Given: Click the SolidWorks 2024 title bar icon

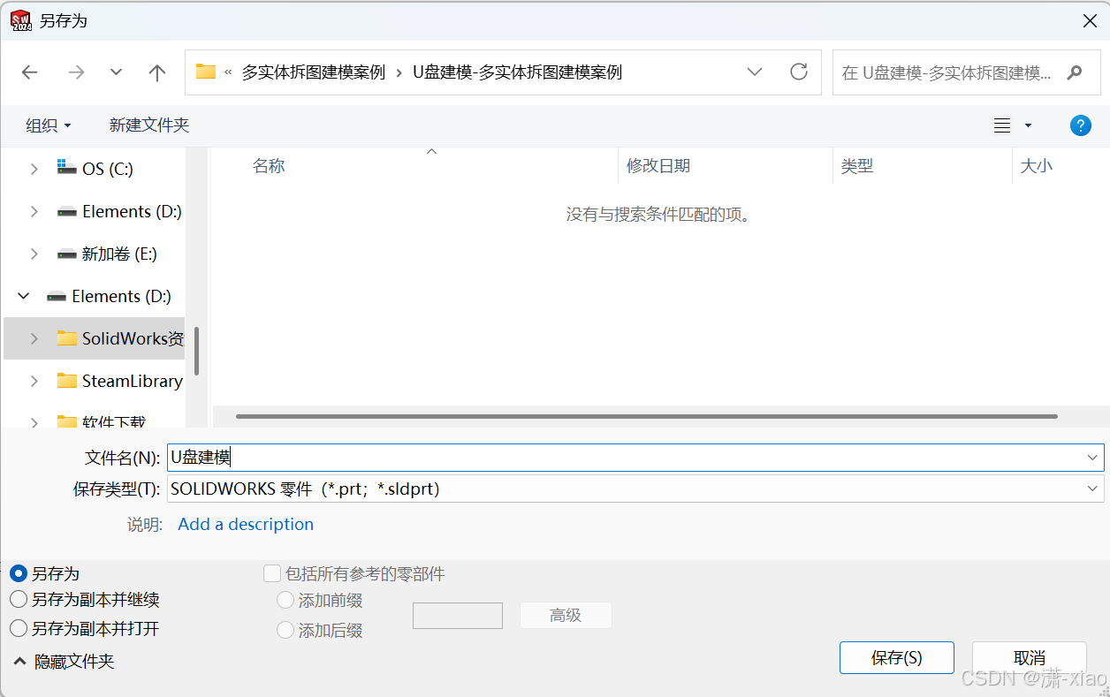Looking at the screenshot, I should (20, 20).
